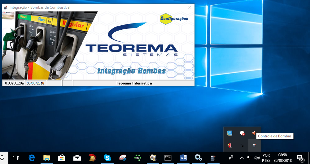
Task: Click the green dots IB icon on the taskbar
Action: click(x=138, y=158)
